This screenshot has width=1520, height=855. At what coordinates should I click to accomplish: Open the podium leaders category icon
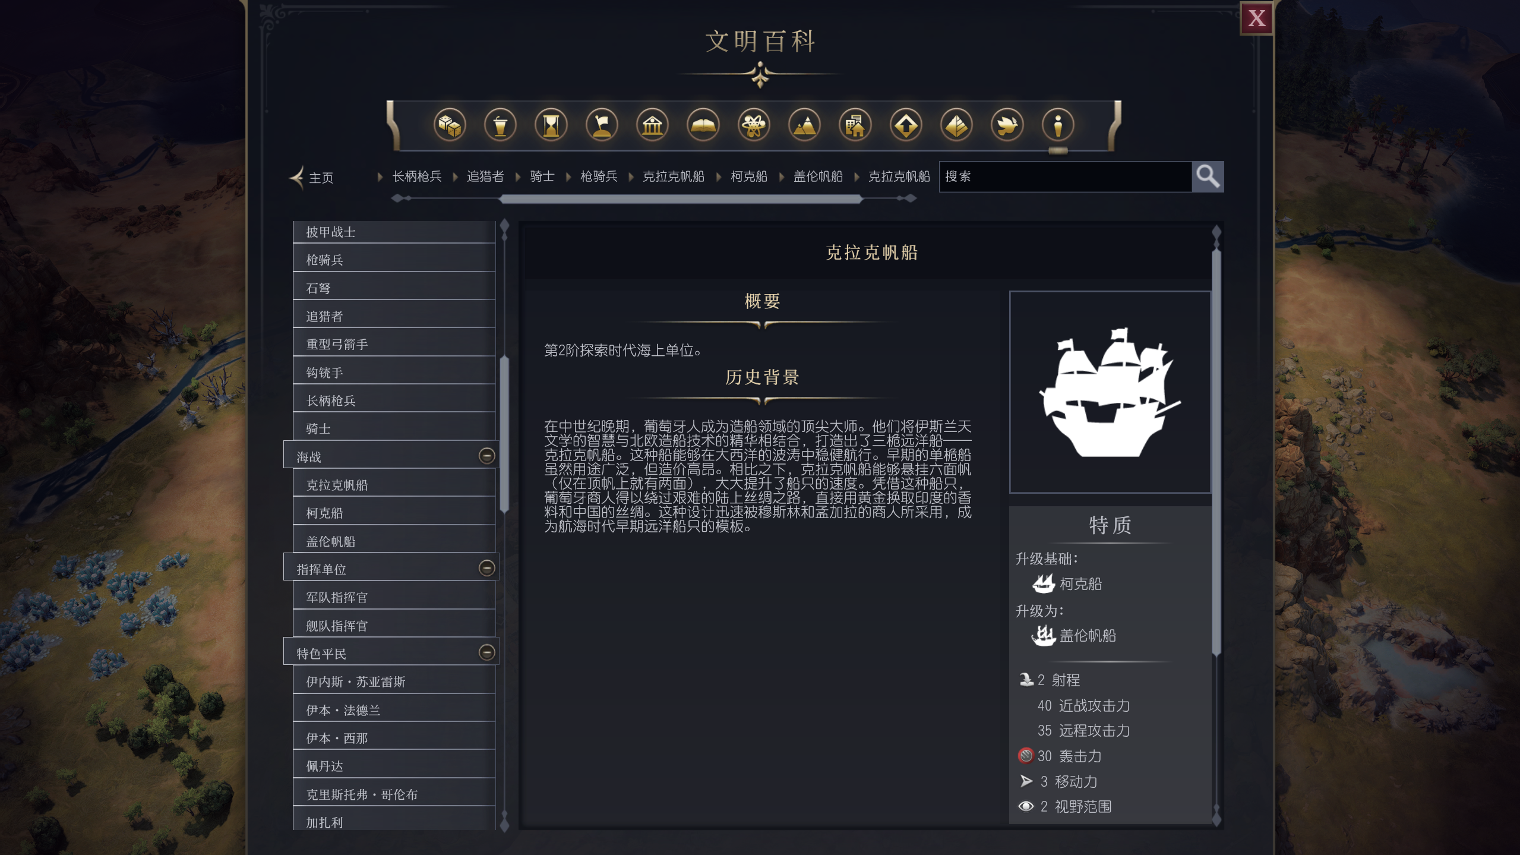[500, 125]
